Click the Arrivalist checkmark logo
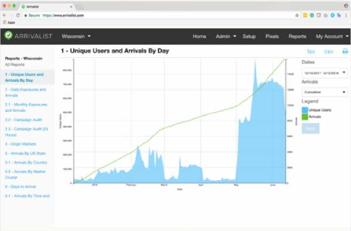 pos(9,35)
